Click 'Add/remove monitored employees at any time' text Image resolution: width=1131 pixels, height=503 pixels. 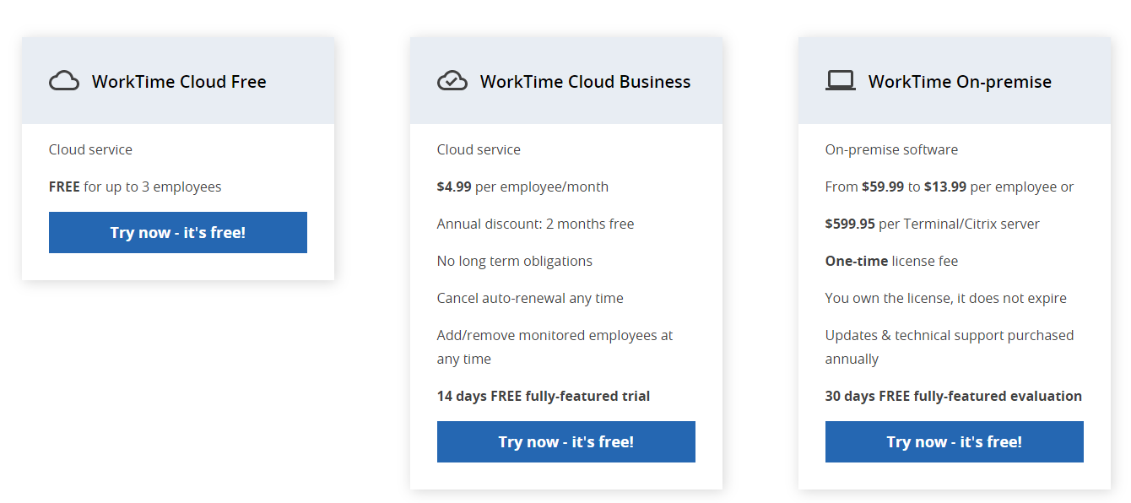555,347
